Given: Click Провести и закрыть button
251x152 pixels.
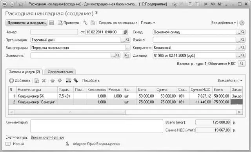Looking at the screenshot, I should 26,23.
